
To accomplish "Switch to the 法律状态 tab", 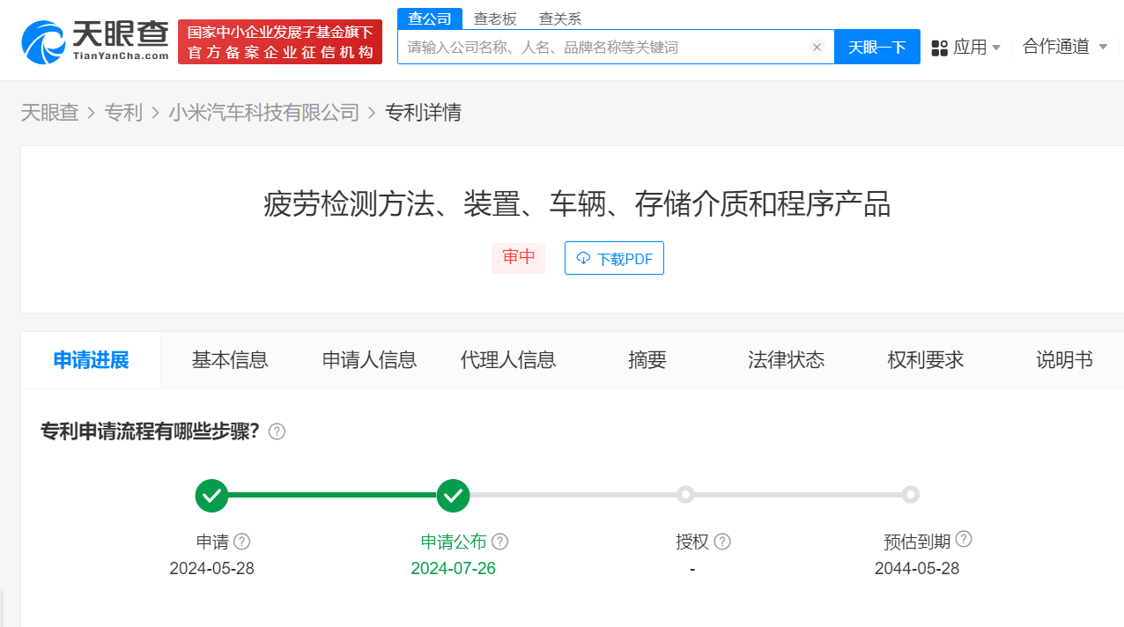I will pyautogui.click(x=786, y=359).
